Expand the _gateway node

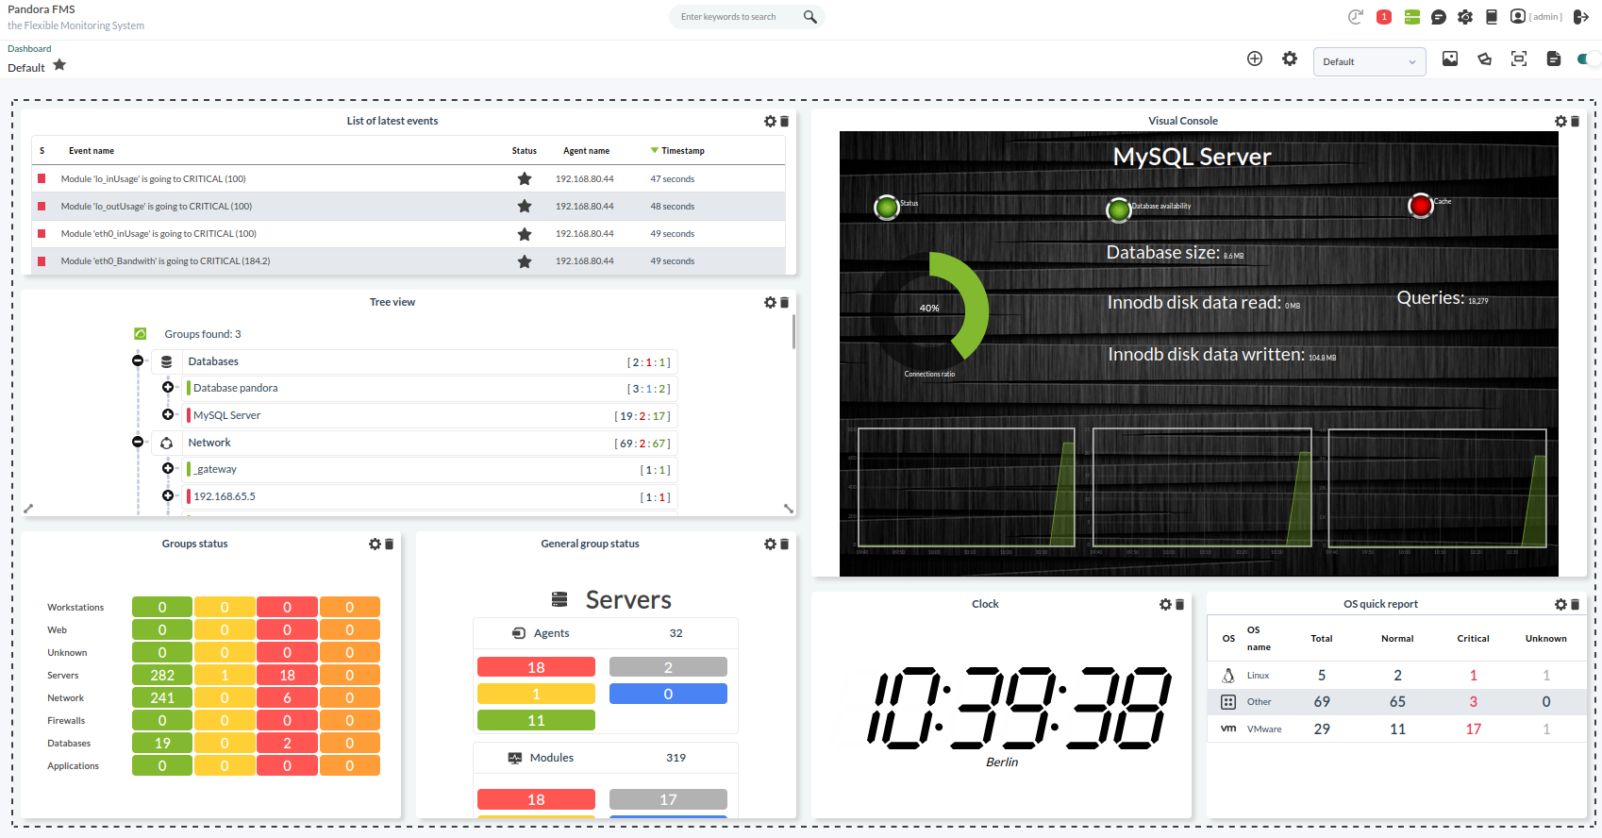167,469
